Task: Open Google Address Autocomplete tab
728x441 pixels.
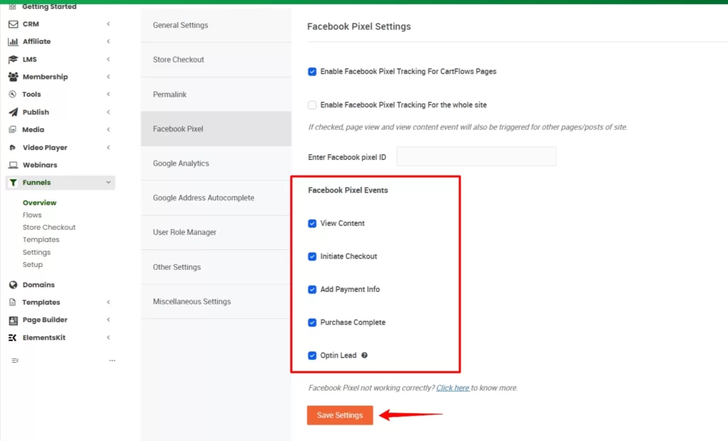Action: [x=216, y=198]
